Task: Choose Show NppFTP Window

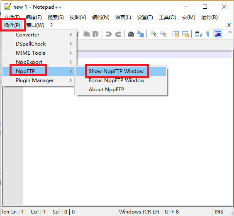Action: pyautogui.click(x=121, y=71)
